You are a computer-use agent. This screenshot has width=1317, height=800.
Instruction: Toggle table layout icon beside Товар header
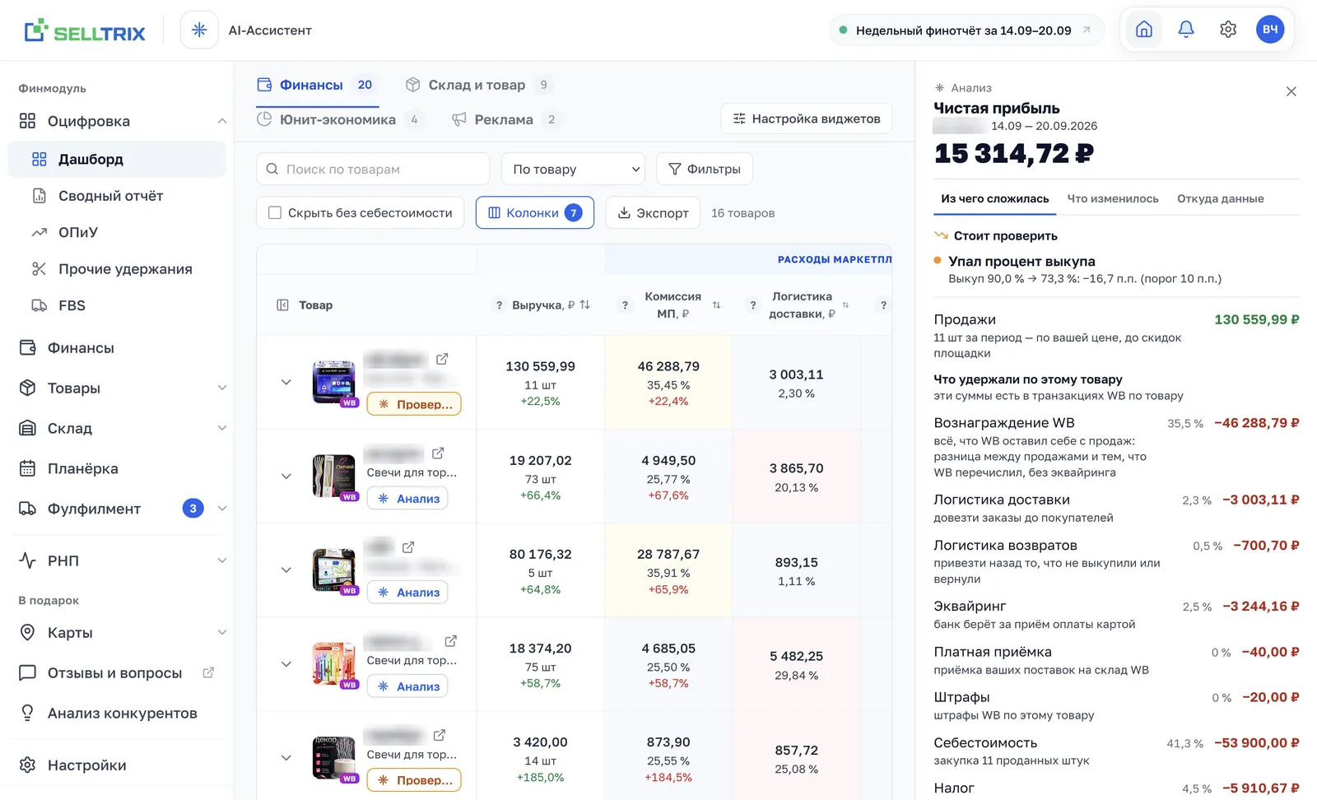(282, 305)
